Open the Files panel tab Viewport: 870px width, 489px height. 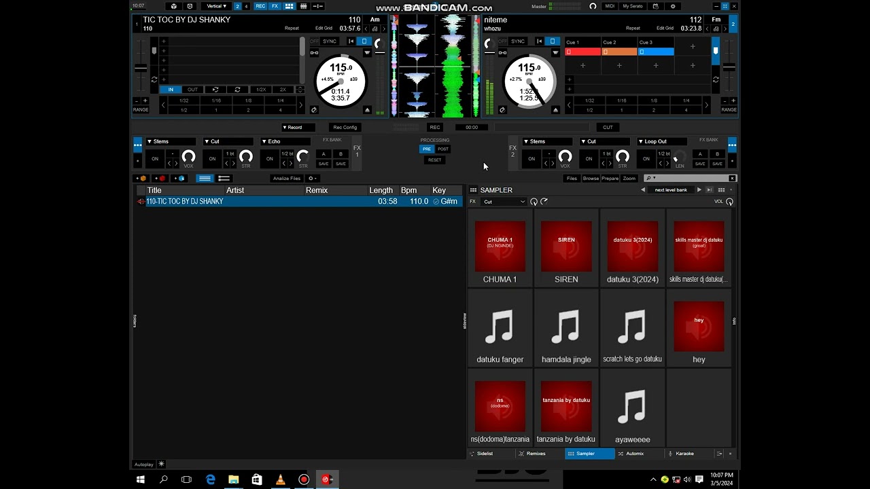(x=572, y=179)
